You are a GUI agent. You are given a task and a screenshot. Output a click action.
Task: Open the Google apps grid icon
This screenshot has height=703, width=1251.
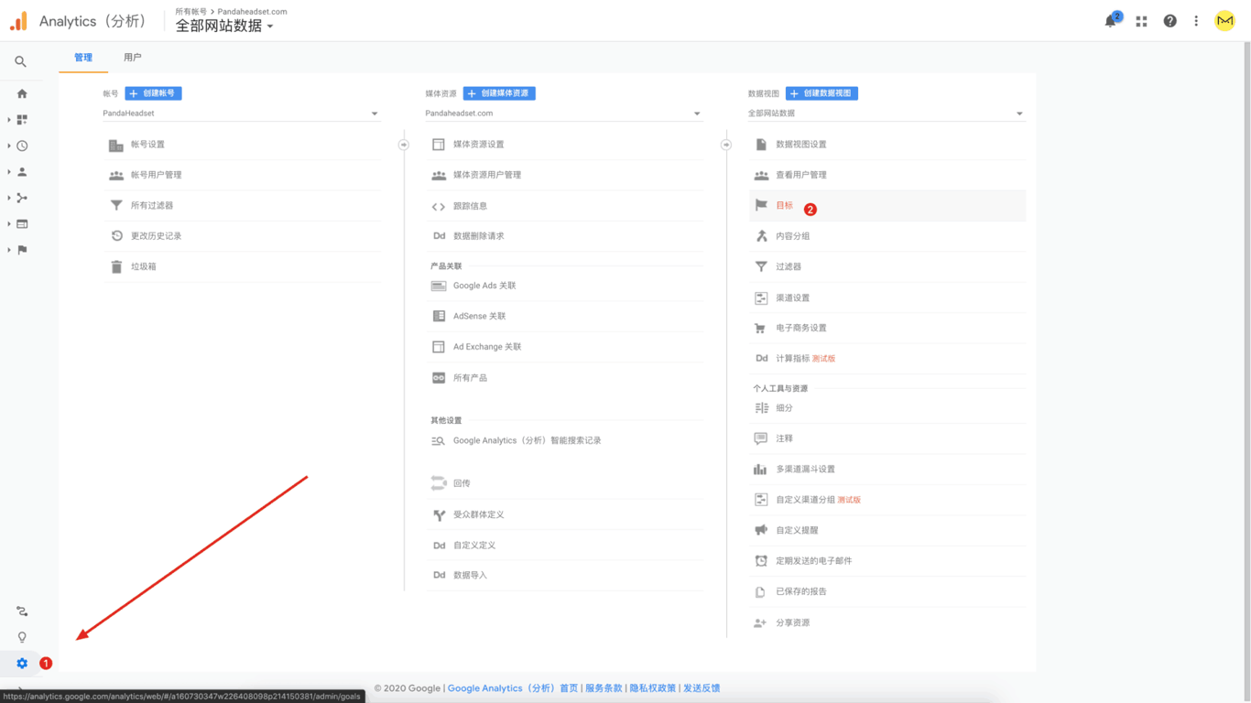tap(1141, 21)
